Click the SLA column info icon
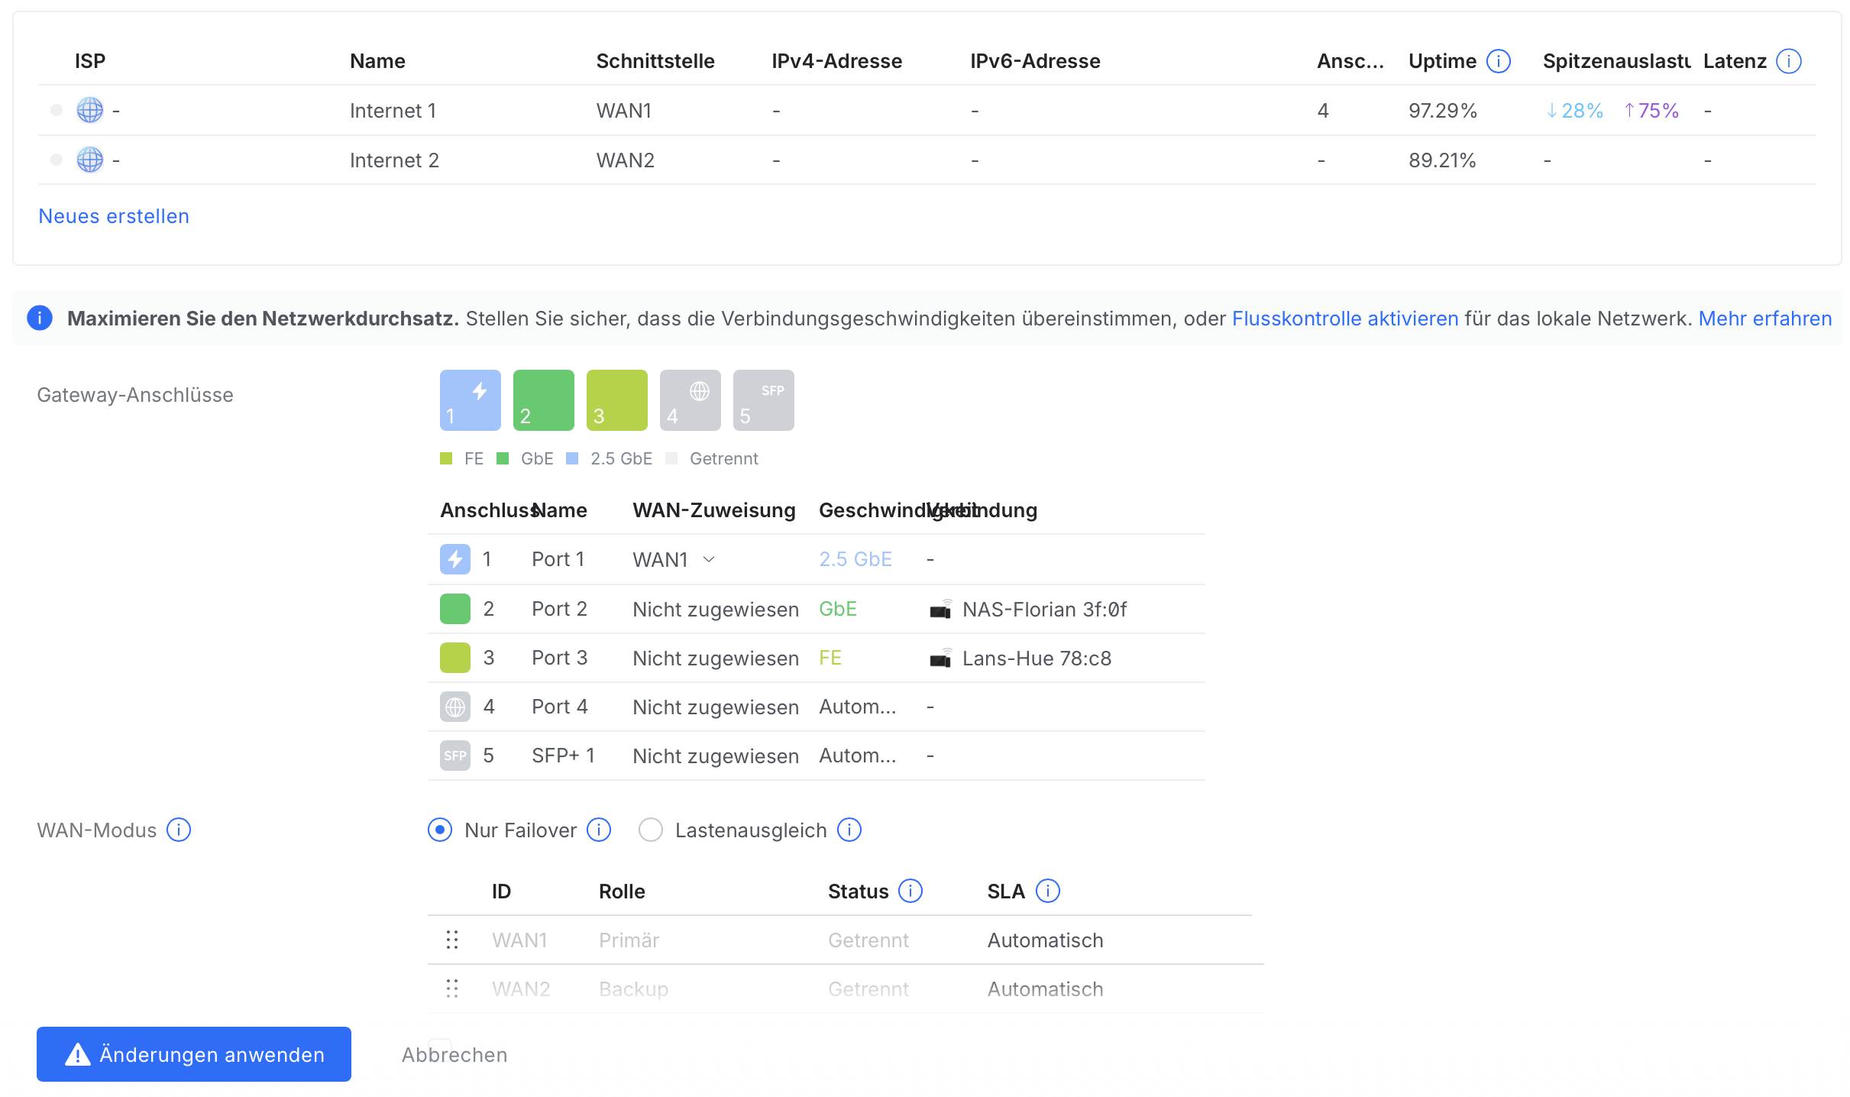Viewport: 1850px width, 1097px height. (x=1047, y=891)
